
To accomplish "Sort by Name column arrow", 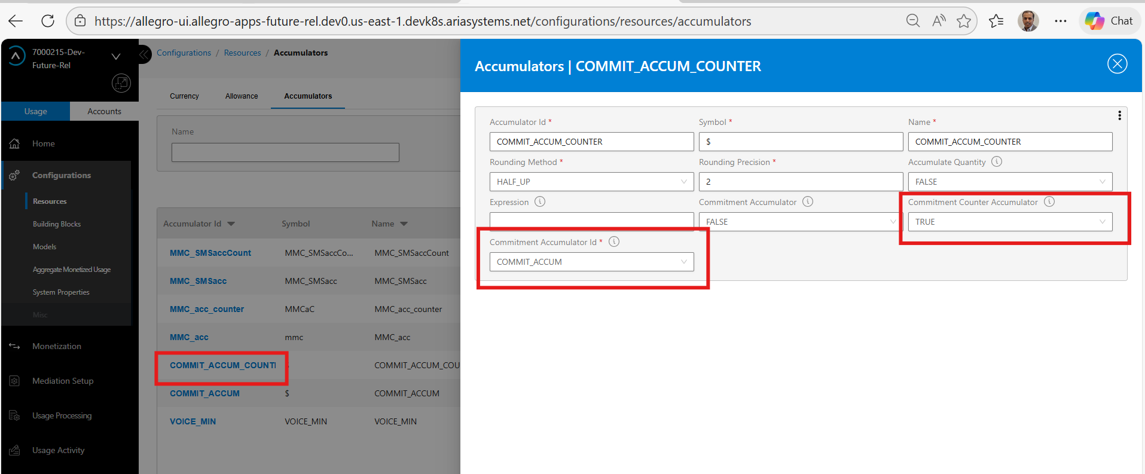I will point(404,224).
